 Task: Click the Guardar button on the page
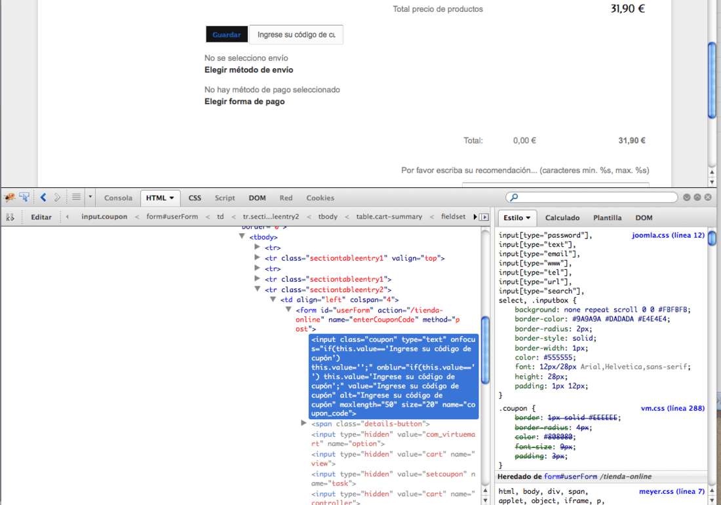click(227, 35)
